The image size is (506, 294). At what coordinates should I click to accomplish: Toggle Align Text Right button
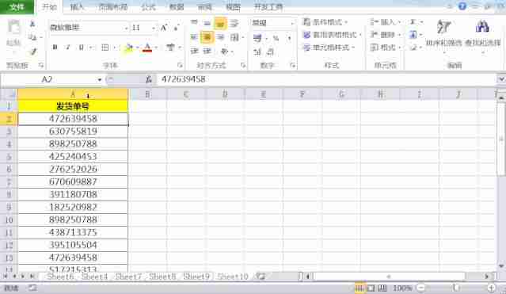(220, 37)
